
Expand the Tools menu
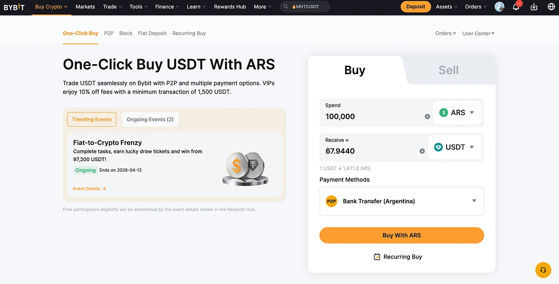point(139,7)
